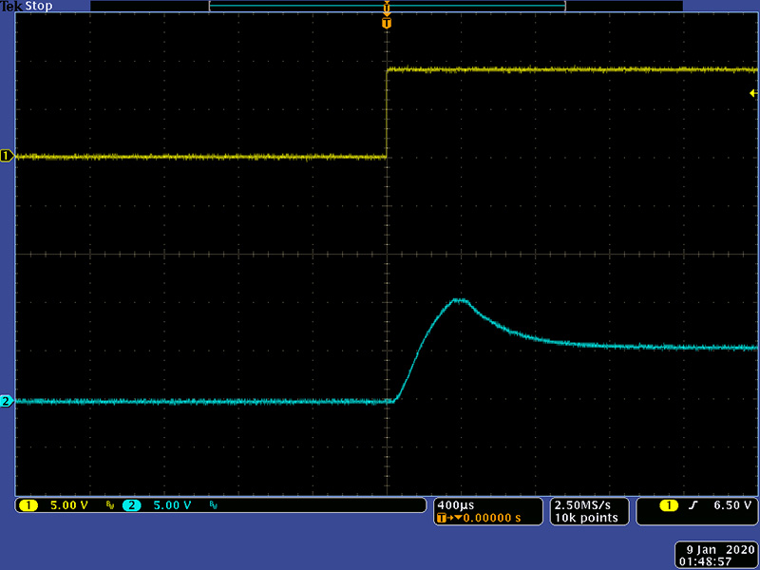This screenshot has height=570, width=760.
Task: Click the trigger source channel 1 badge
Action: point(668,505)
